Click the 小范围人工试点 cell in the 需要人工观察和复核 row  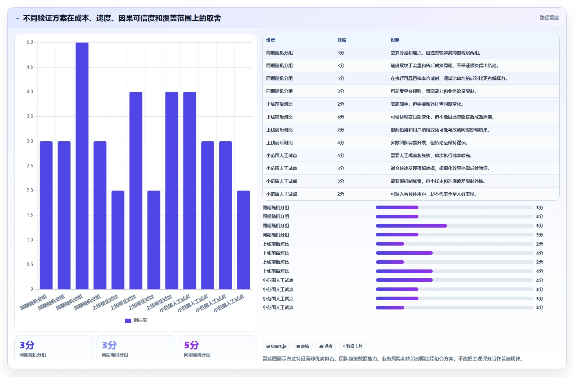click(x=281, y=156)
